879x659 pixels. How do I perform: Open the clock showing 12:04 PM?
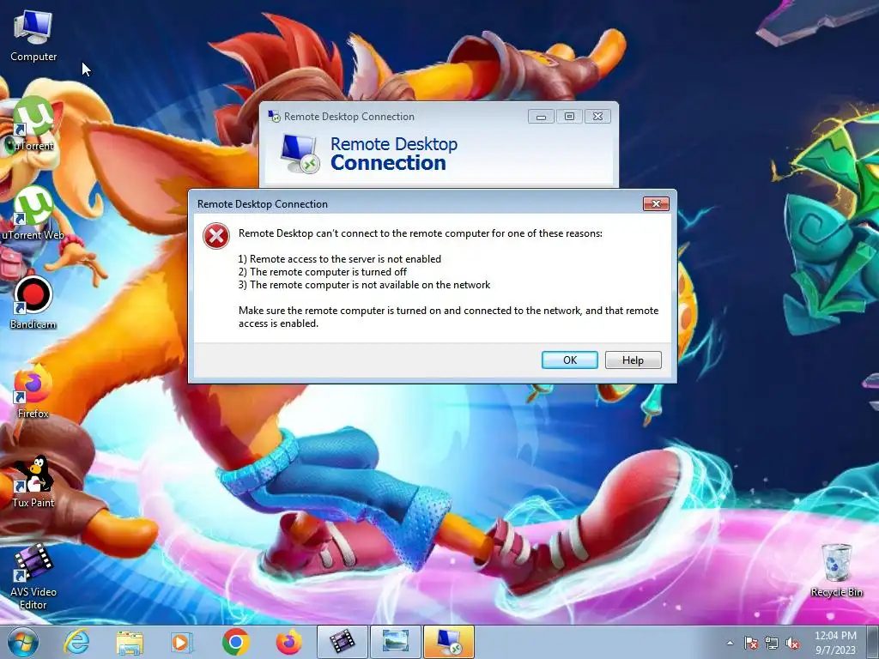coord(835,642)
